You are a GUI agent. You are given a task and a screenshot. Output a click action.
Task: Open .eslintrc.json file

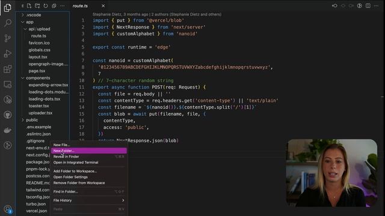pos(38,134)
